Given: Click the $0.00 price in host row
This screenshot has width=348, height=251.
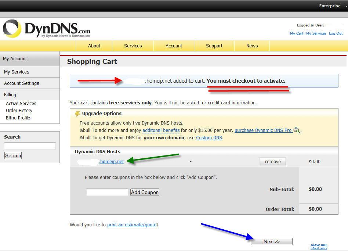Looking at the screenshot, I should point(315,161).
